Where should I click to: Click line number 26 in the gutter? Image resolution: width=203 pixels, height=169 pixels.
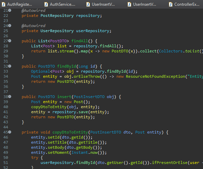point(6,36)
